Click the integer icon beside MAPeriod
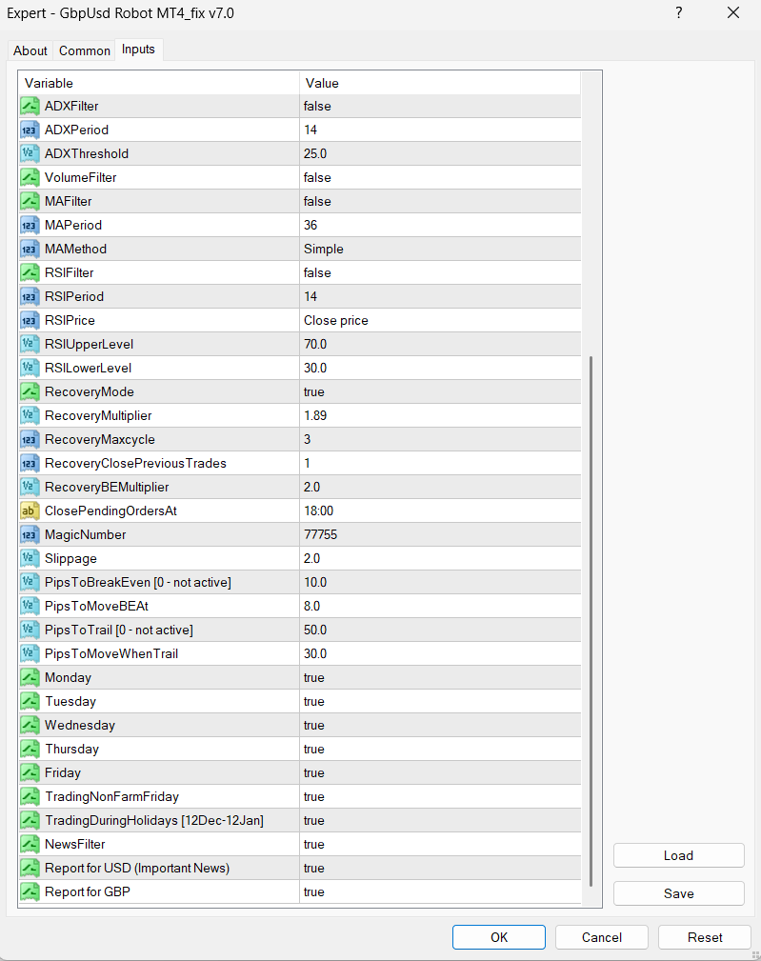Viewport: 761px width, 961px height. [30, 226]
